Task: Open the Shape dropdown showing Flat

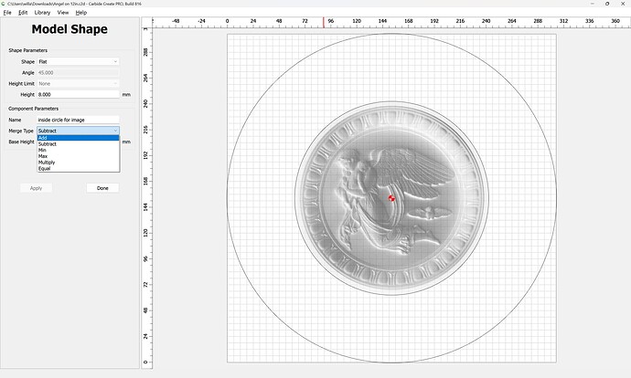Action: (78, 61)
